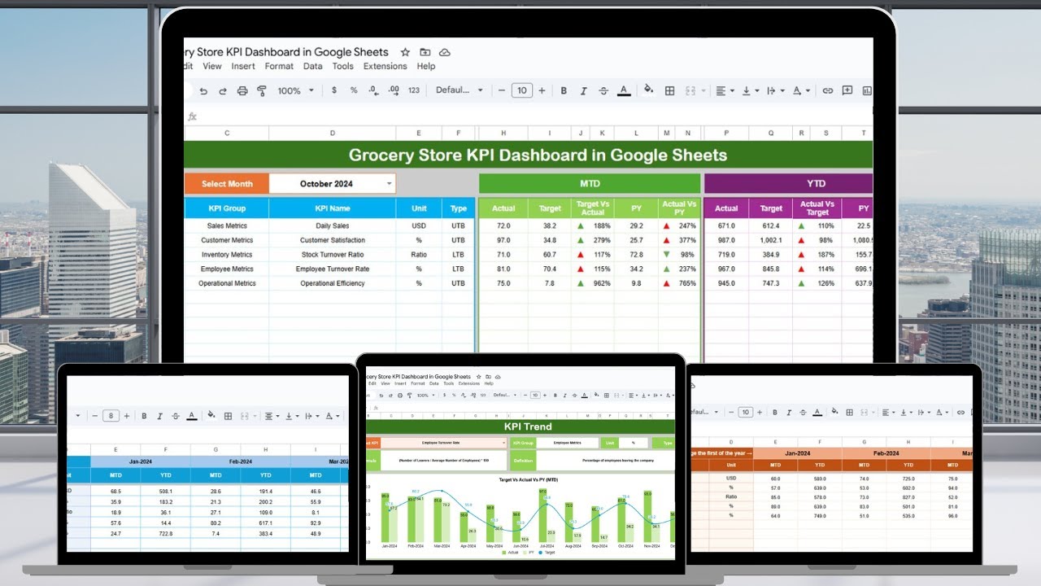This screenshot has width=1041, height=586.
Task: Select the Stock Turnover Ratio cell
Action: [333, 255]
